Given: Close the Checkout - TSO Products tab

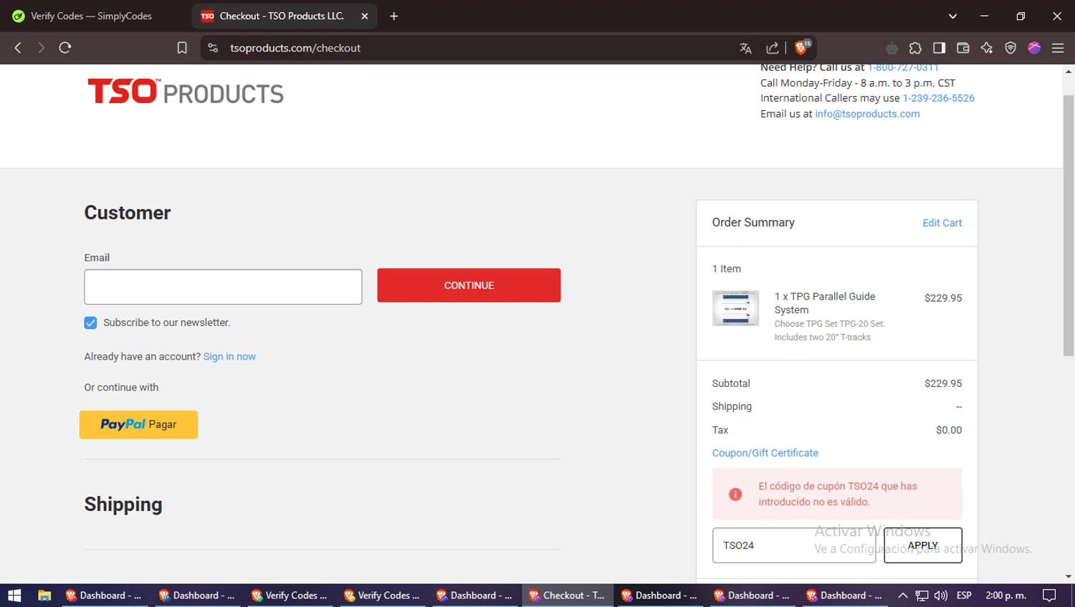Looking at the screenshot, I should (x=364, y=16).
